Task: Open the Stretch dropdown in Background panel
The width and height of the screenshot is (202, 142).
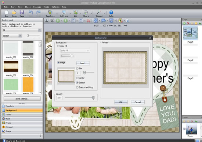Action: 12,36
